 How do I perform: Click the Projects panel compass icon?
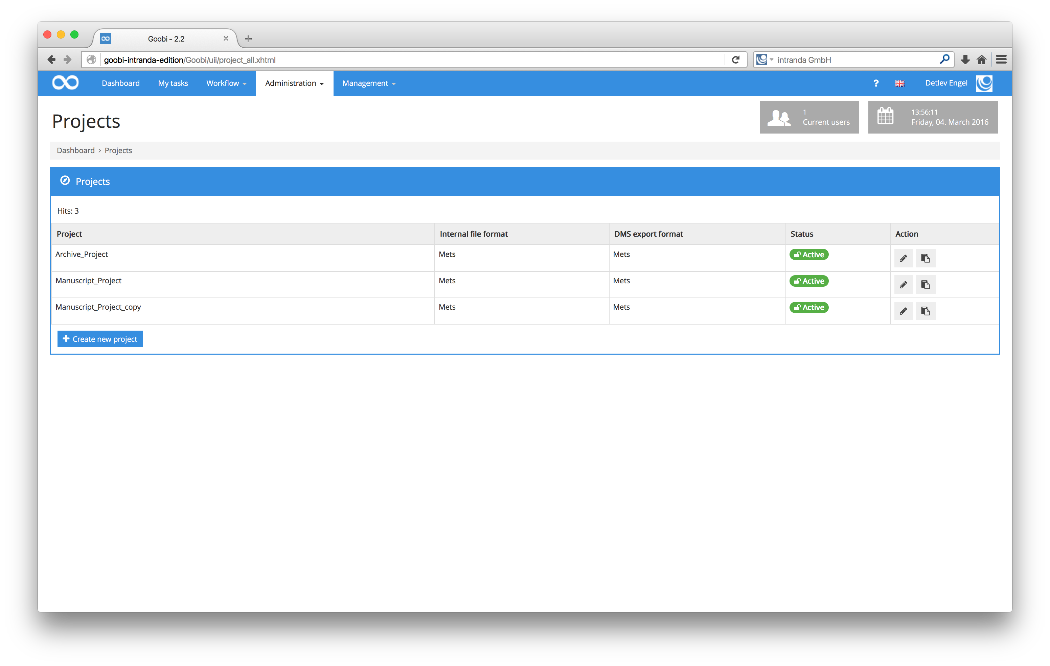click(x=65, y=181)
